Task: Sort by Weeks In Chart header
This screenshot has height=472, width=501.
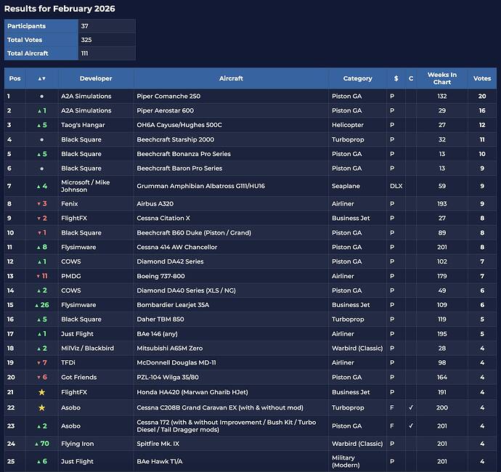Action: tap(442, 78)
